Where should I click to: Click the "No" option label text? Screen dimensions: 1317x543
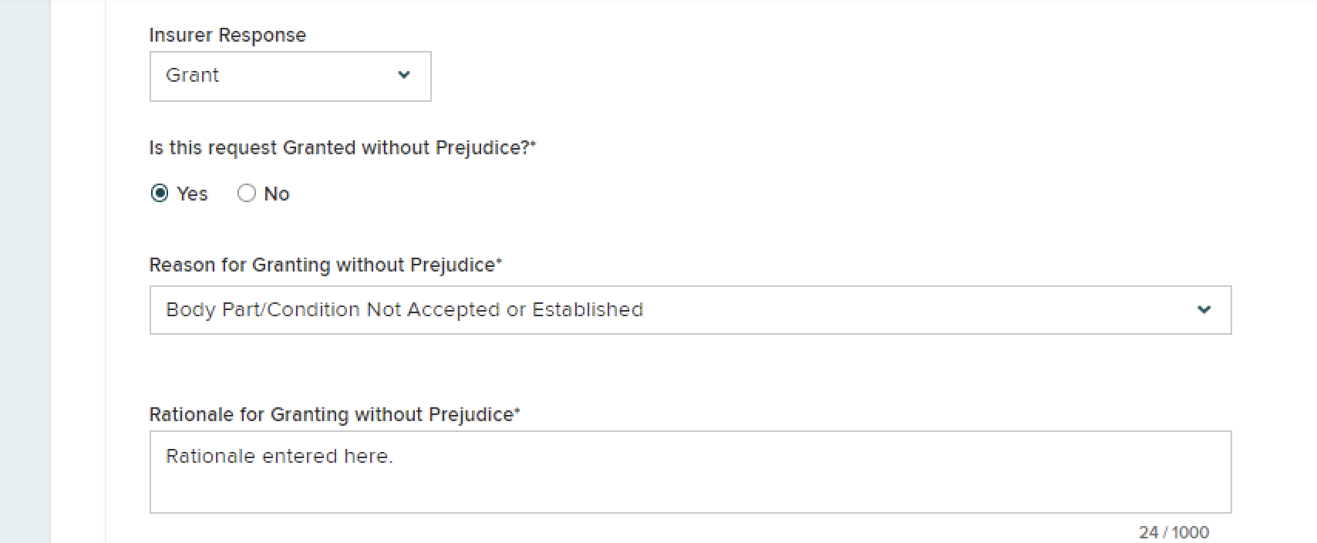tap(277, 194)
